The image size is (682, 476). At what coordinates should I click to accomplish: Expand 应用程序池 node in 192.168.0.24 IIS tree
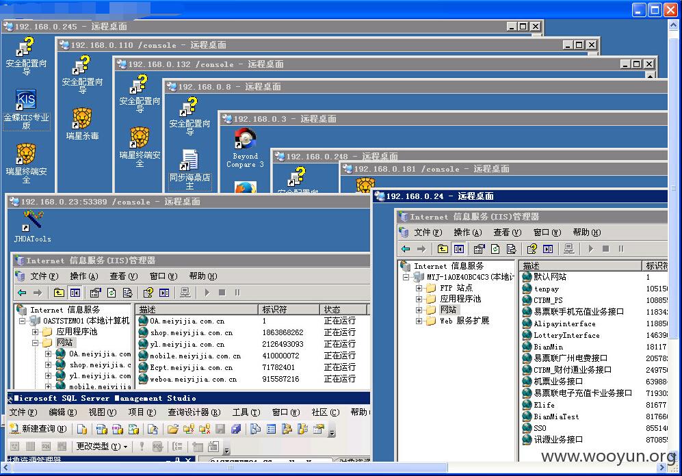click(419, 299)
